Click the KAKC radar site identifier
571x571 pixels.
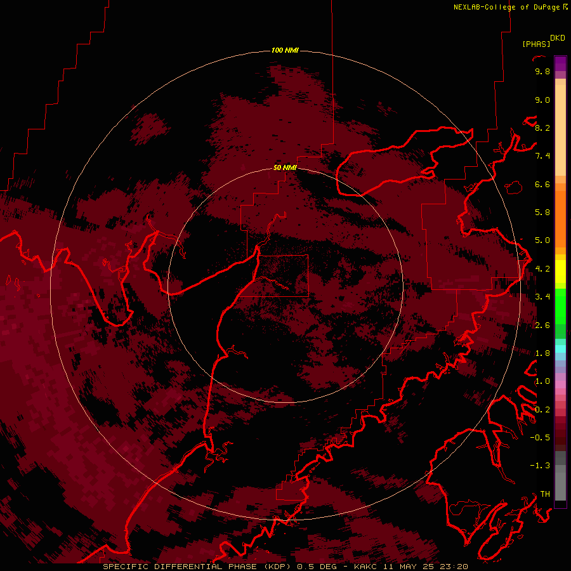pos(366,567)
